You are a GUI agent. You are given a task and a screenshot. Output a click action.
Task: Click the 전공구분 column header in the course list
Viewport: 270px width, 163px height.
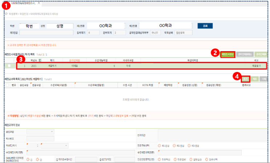pos(36,85)
